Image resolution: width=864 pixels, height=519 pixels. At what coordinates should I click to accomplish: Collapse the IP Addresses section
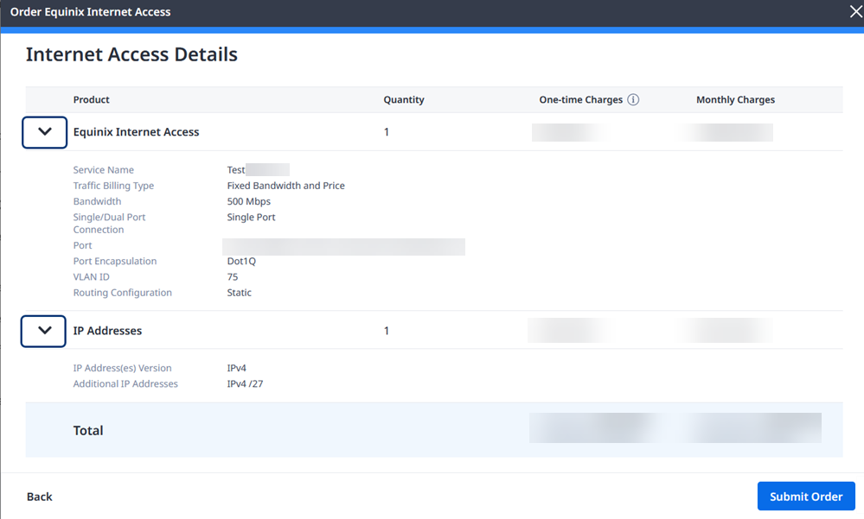point(43,331)
